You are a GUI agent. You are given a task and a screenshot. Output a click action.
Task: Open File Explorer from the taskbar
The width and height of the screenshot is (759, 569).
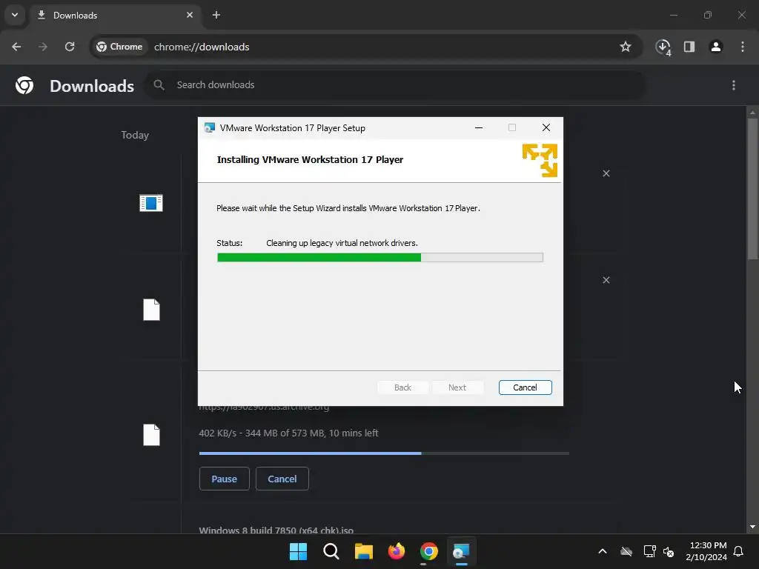coord(363,551)
